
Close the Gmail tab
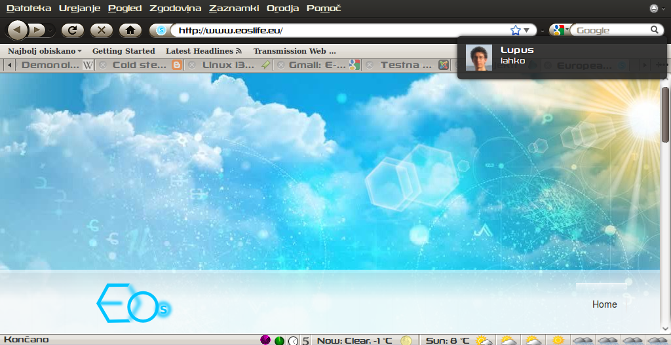click(x=280, y=65)
